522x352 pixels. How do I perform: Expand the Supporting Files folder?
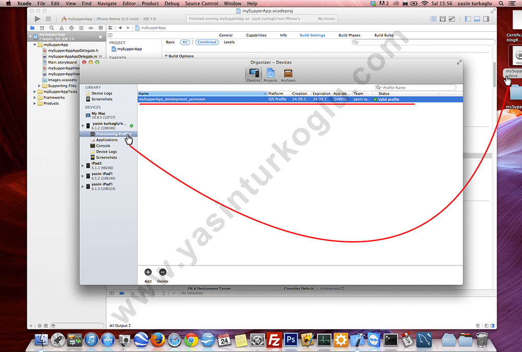[39, 86]
